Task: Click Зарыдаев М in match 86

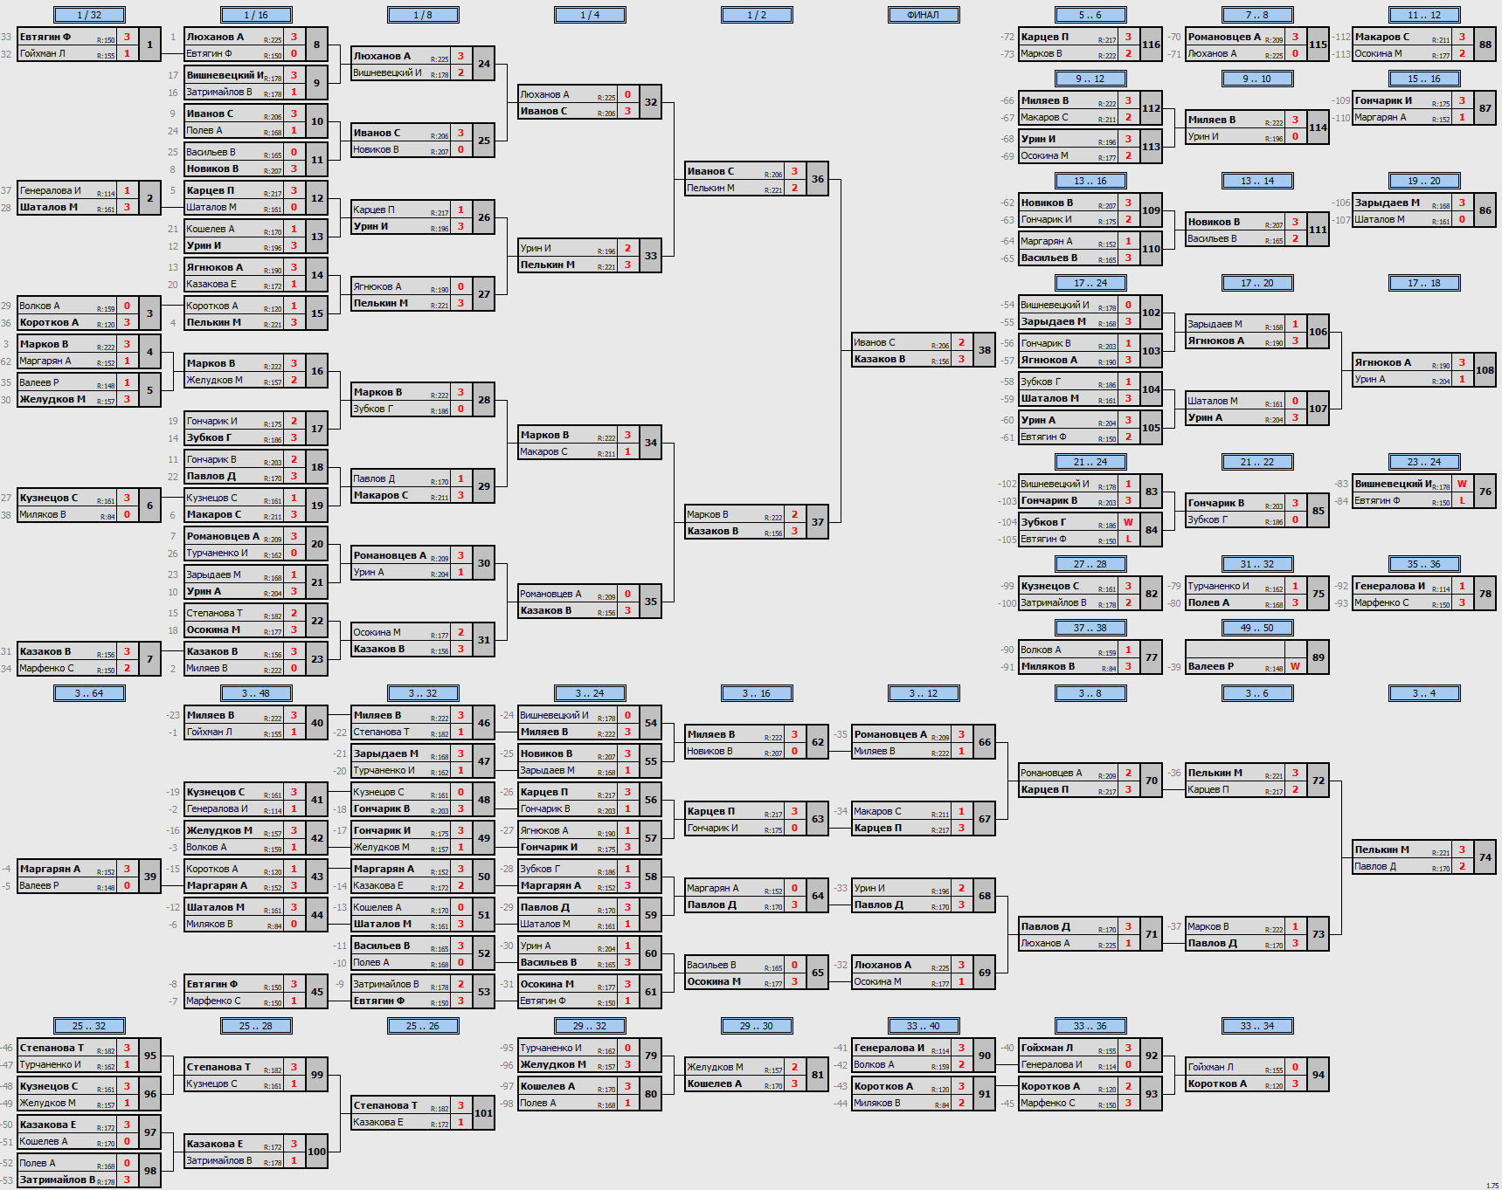Action: tap(1388, 203)
